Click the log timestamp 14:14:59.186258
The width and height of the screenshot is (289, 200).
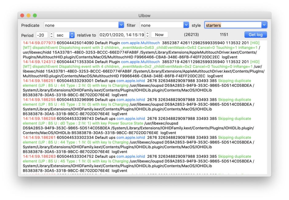[39, 119]
